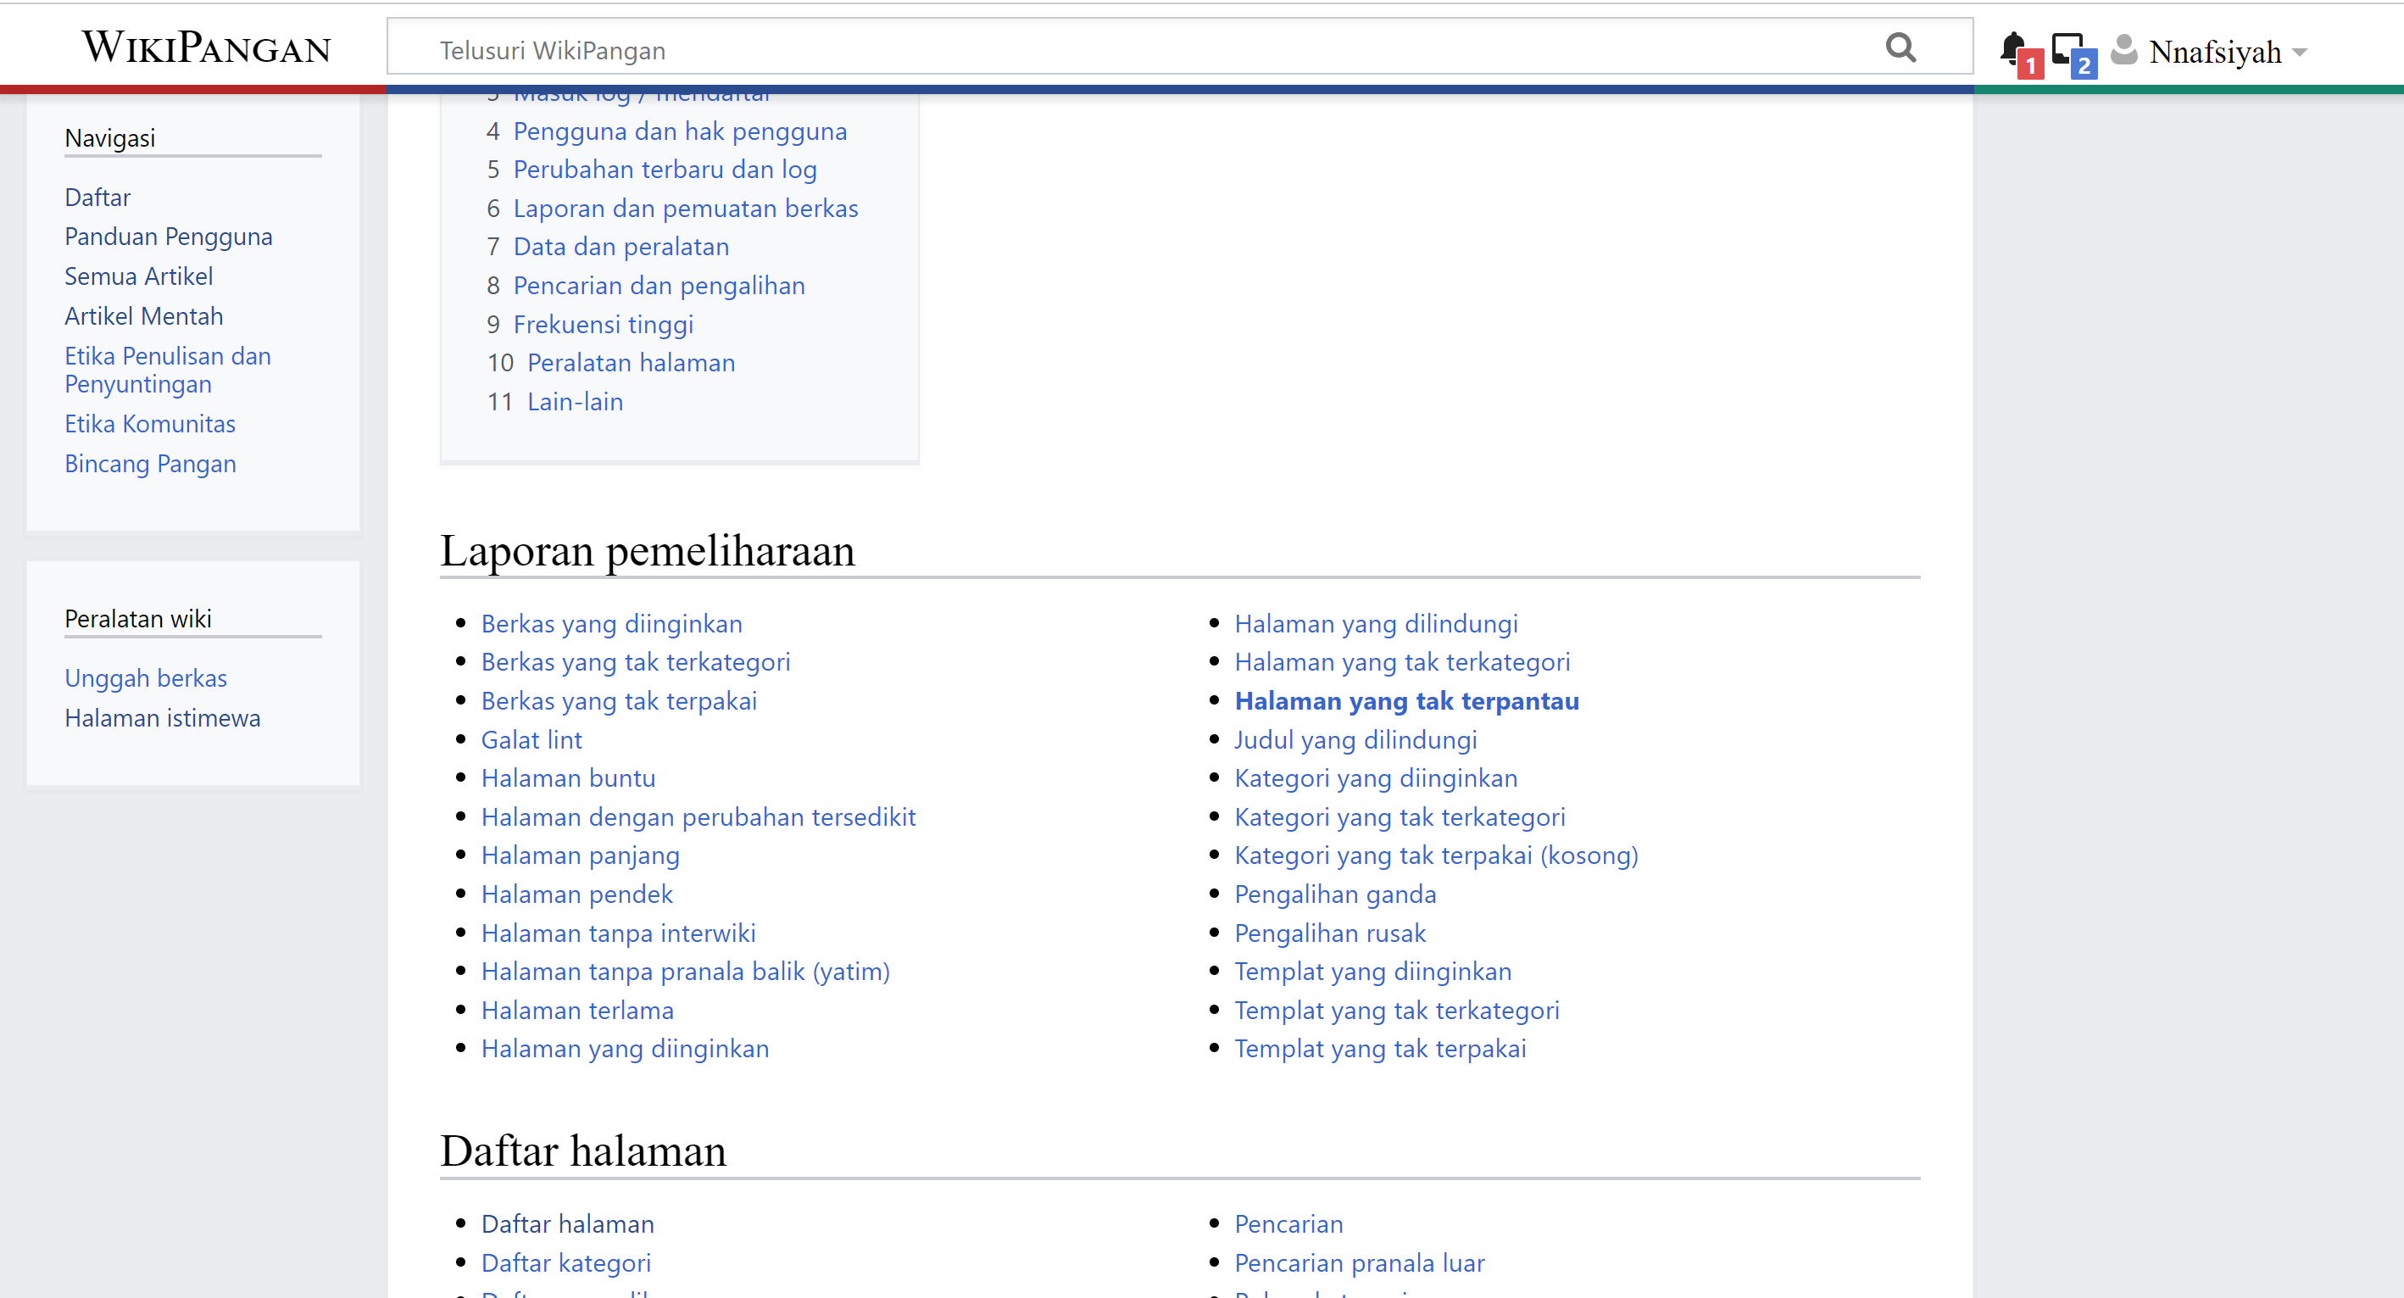Open Panduan Pengguna in sidebar
The image size is (2404, 1298).
tap(168, 236)
